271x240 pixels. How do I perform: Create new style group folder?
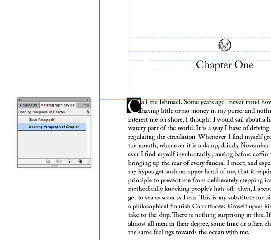tap(48, 162)
